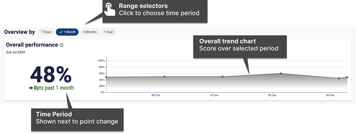356x133 pixels.
Task: Select the 1 Month range
Action: 67,32
